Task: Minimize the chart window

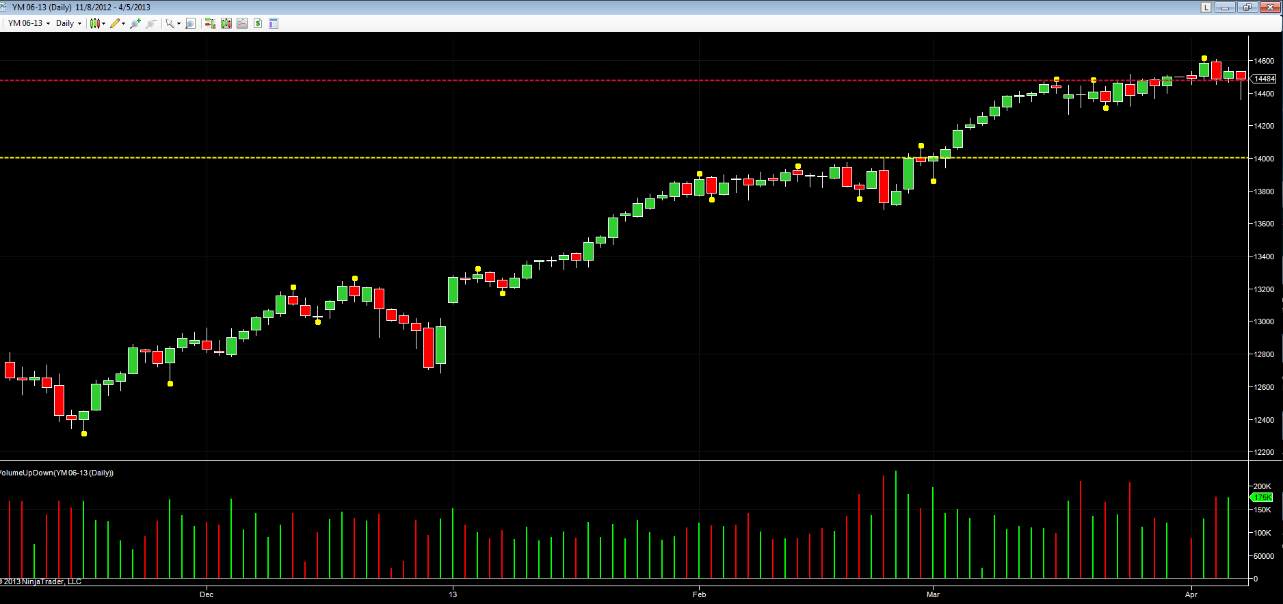Action: click(1225, 7)
